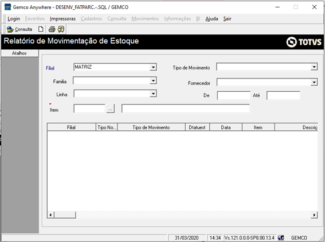The width and height of the screenshot is (325, 242).
Task: Open the Item lookup ellipsis button
Action: tap(111, 108)
